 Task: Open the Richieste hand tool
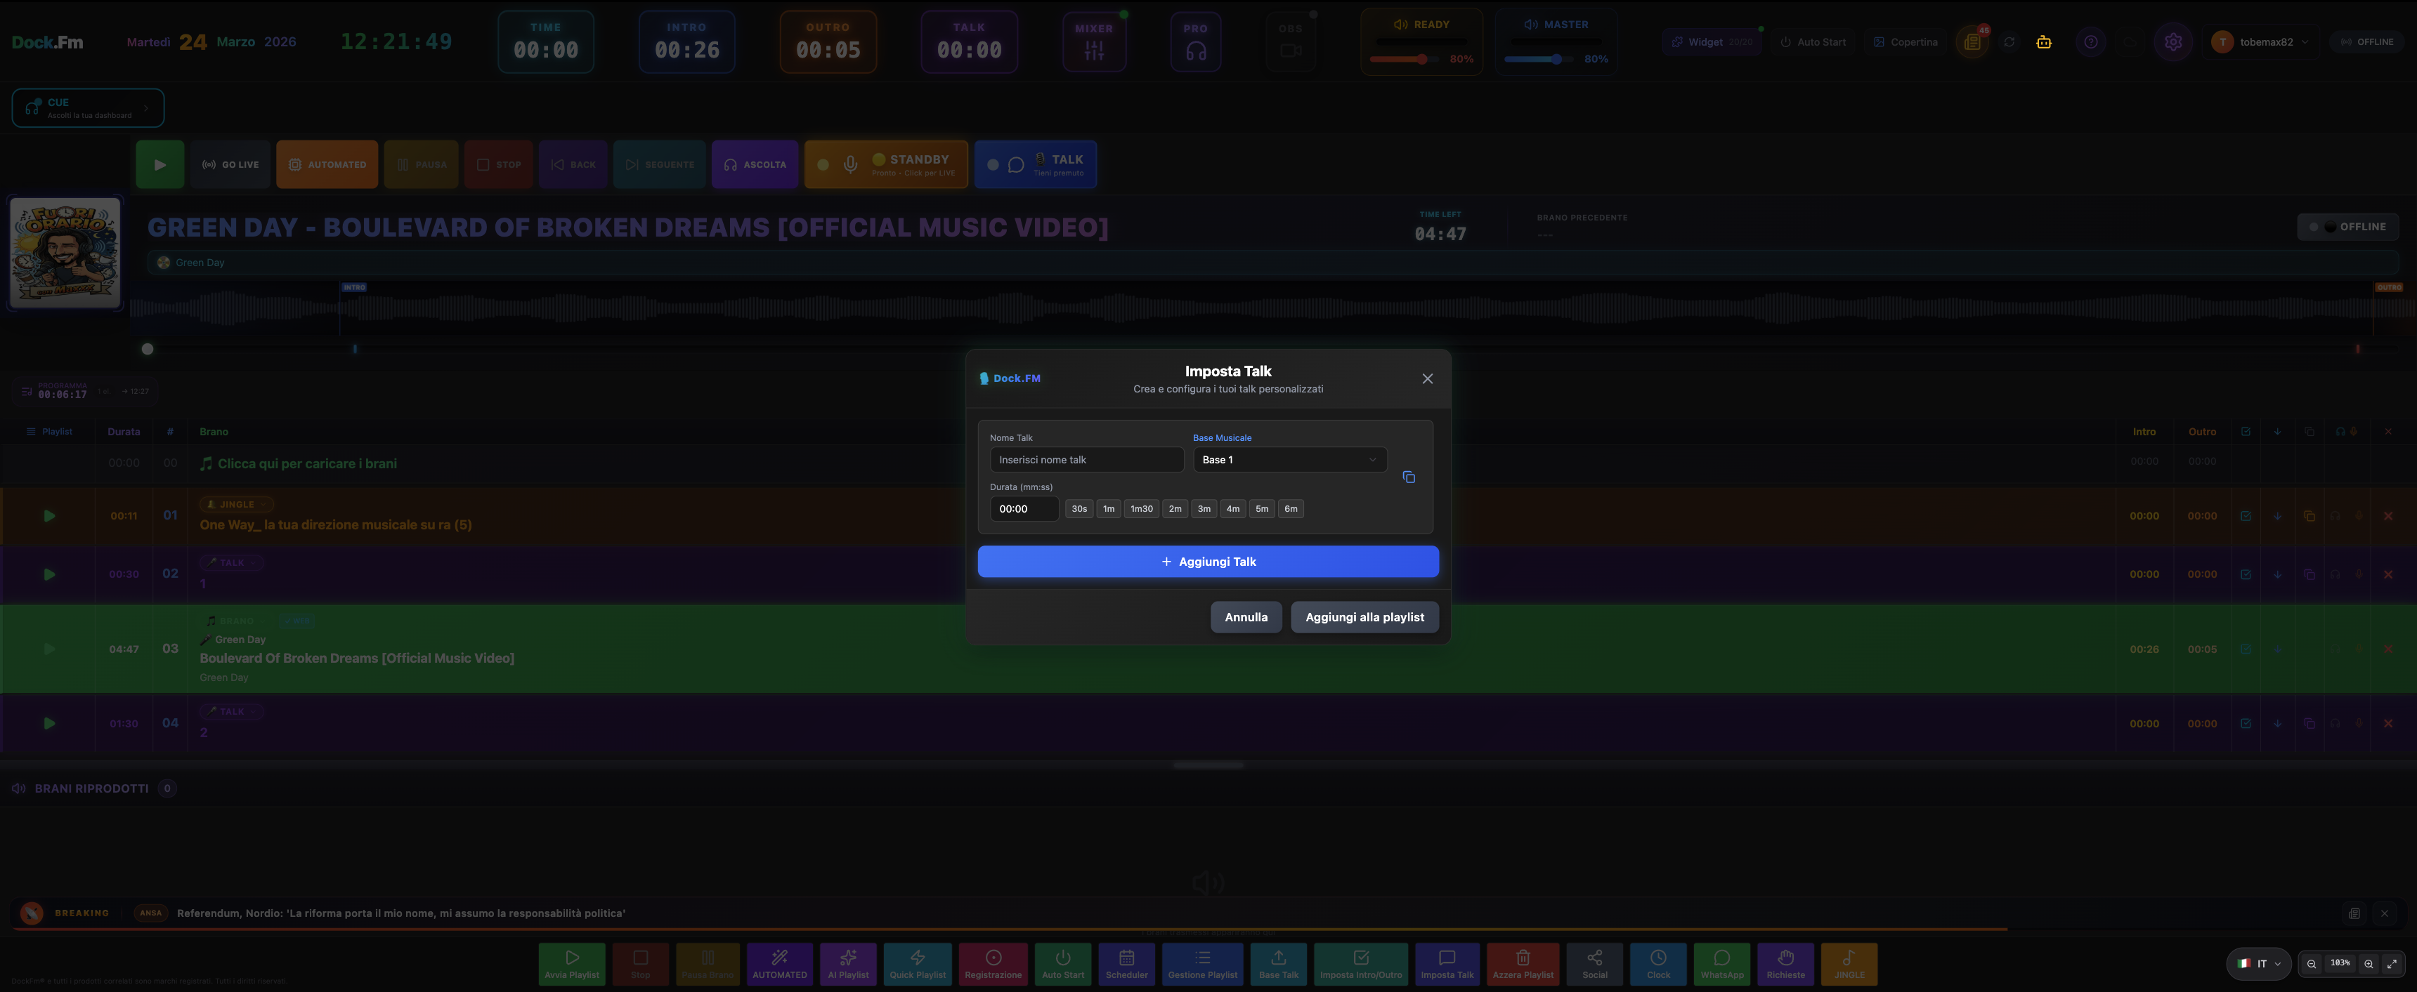(x=1785, y=964)
